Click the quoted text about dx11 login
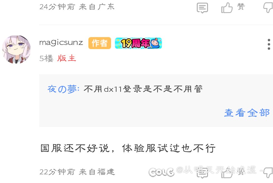273x183 pixels. pyautogui.click(x=143, y=89)
